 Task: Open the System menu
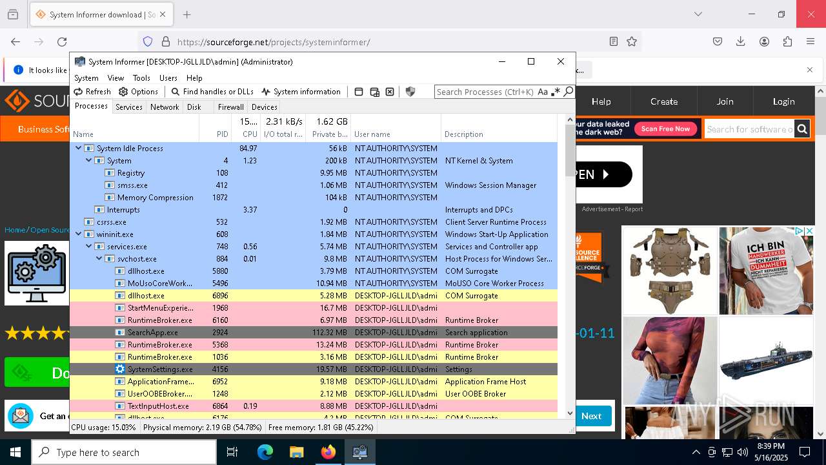coord(86,77)
